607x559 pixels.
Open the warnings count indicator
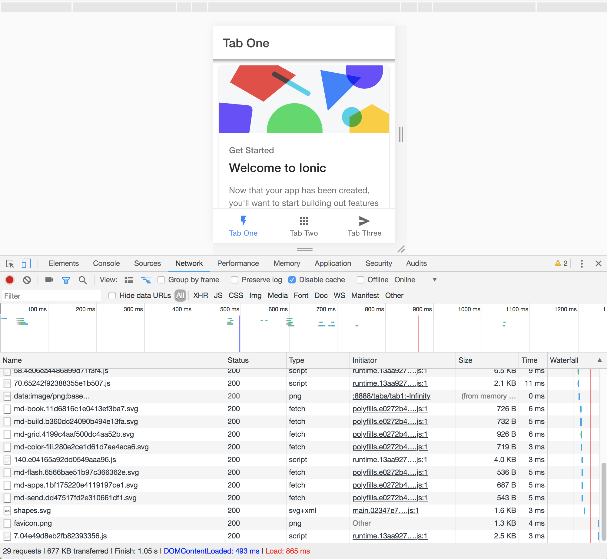tap(561, 263)
